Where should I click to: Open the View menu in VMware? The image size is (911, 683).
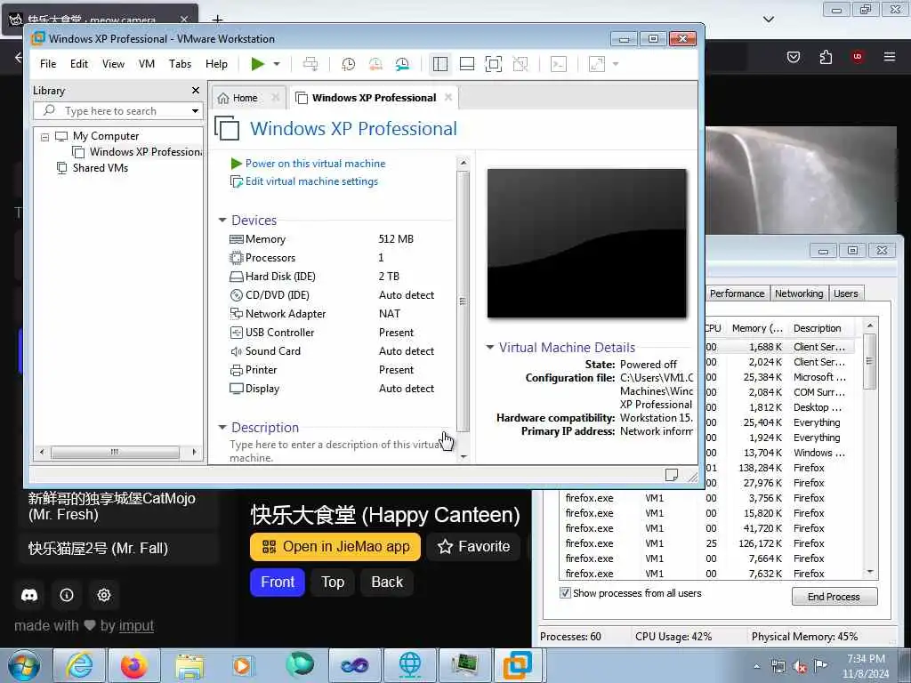pos(113,64)
